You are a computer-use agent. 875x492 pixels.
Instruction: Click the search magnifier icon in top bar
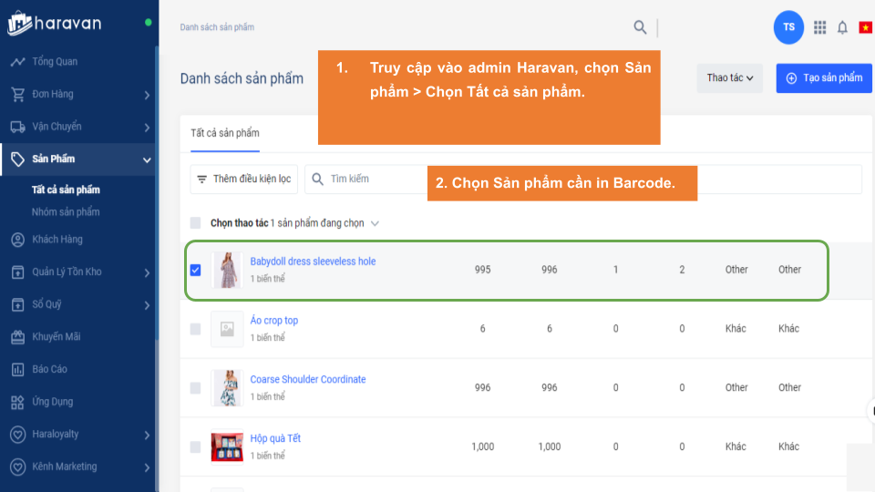[640, 27]
